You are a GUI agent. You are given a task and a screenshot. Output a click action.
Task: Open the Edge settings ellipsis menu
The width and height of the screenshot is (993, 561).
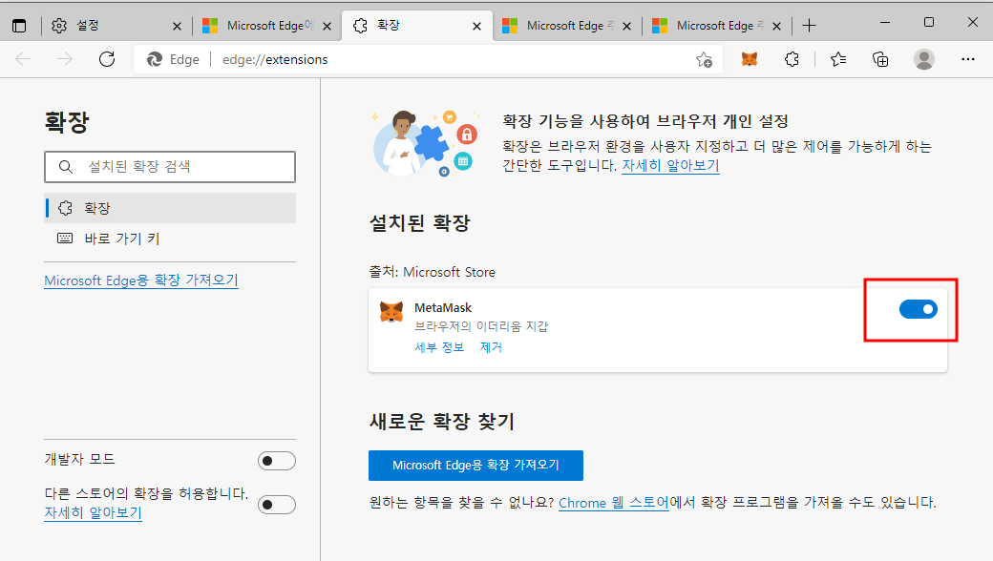coord(968,59)
